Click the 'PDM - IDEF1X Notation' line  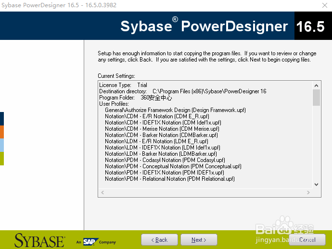(165, 173)
